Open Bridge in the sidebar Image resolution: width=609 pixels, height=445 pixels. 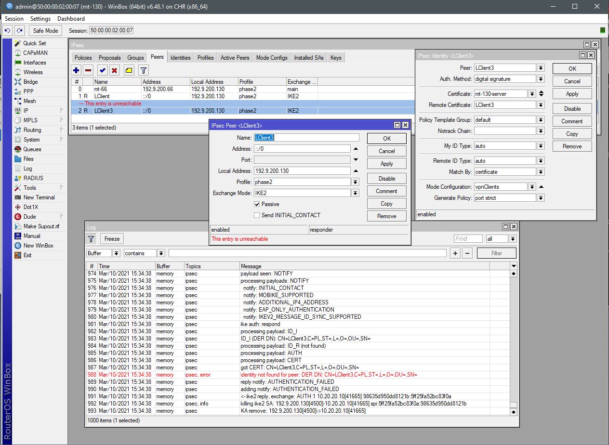coord(30,82)
